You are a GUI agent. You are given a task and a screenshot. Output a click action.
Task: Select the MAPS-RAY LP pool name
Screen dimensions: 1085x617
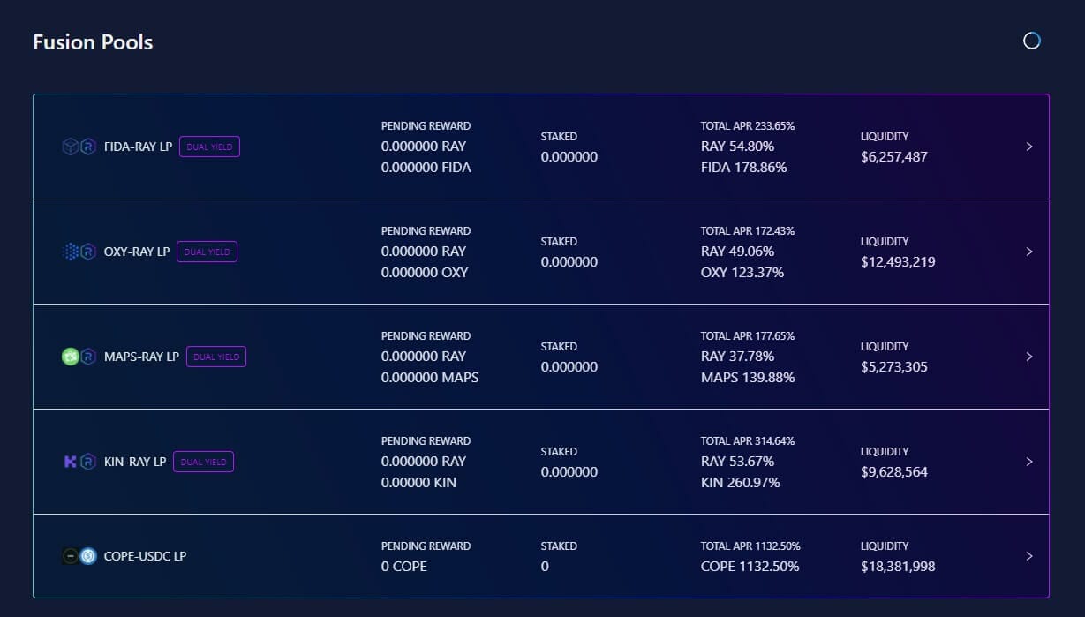point(141,357)
